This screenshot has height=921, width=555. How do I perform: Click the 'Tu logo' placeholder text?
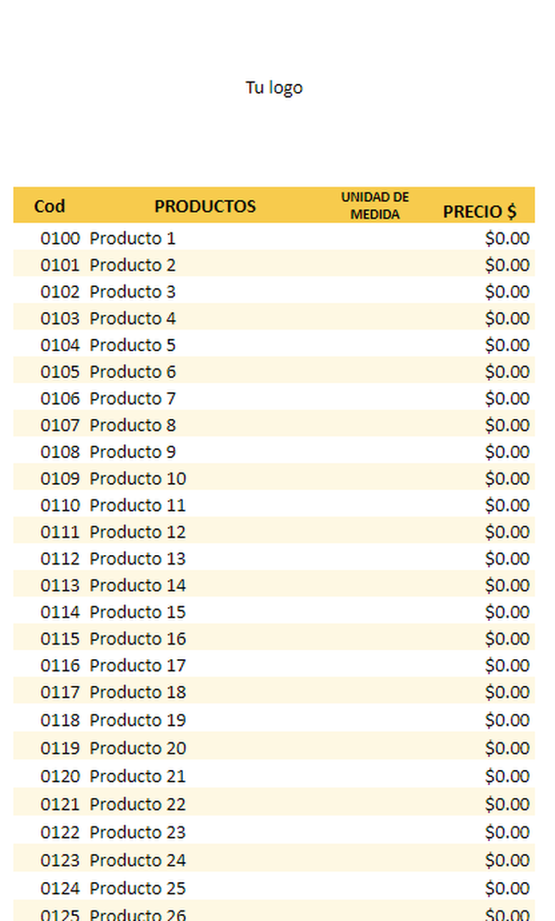pyautogui.click(x=274, y=88)
